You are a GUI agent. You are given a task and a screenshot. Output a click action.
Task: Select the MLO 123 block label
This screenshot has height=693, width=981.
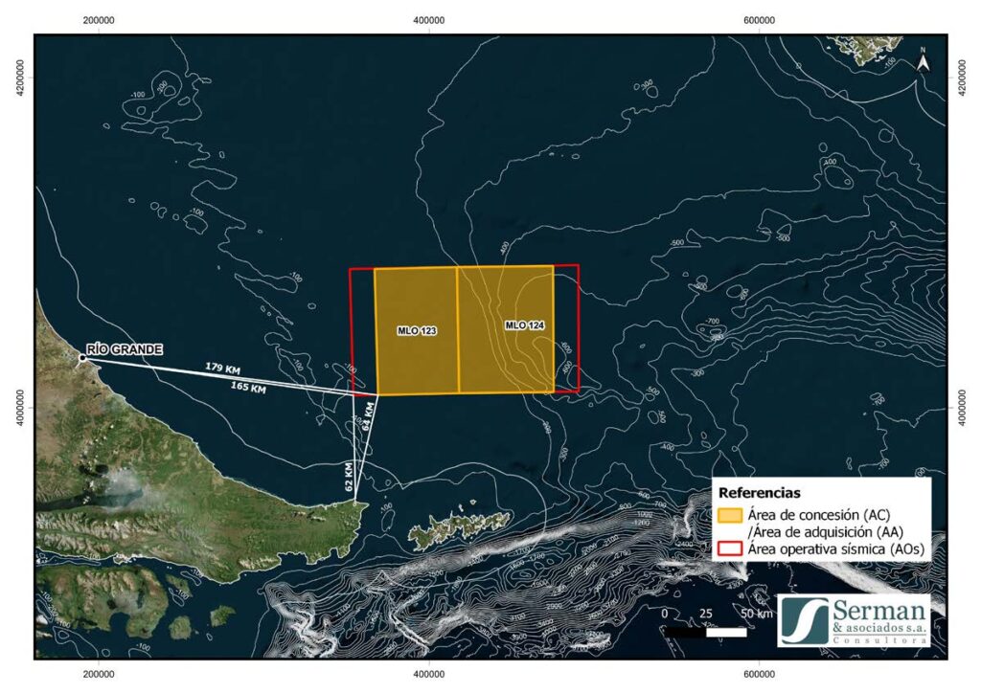[x=417, y=330]
